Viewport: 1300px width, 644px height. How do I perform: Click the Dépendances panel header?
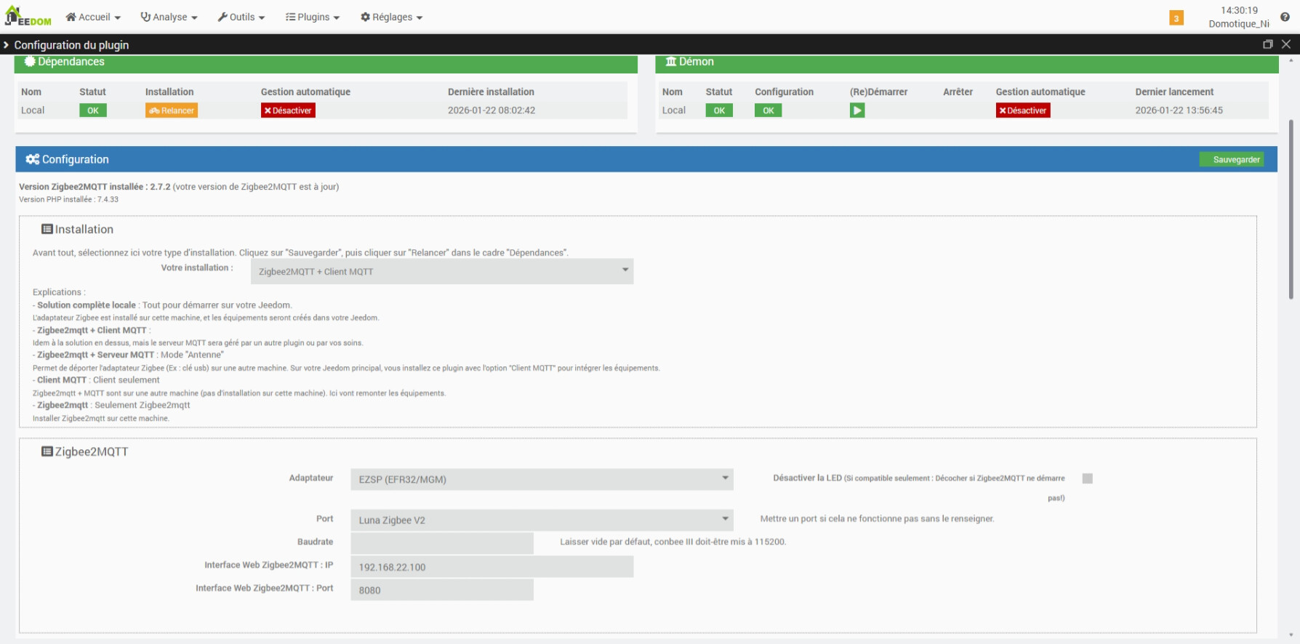[326, 63]
